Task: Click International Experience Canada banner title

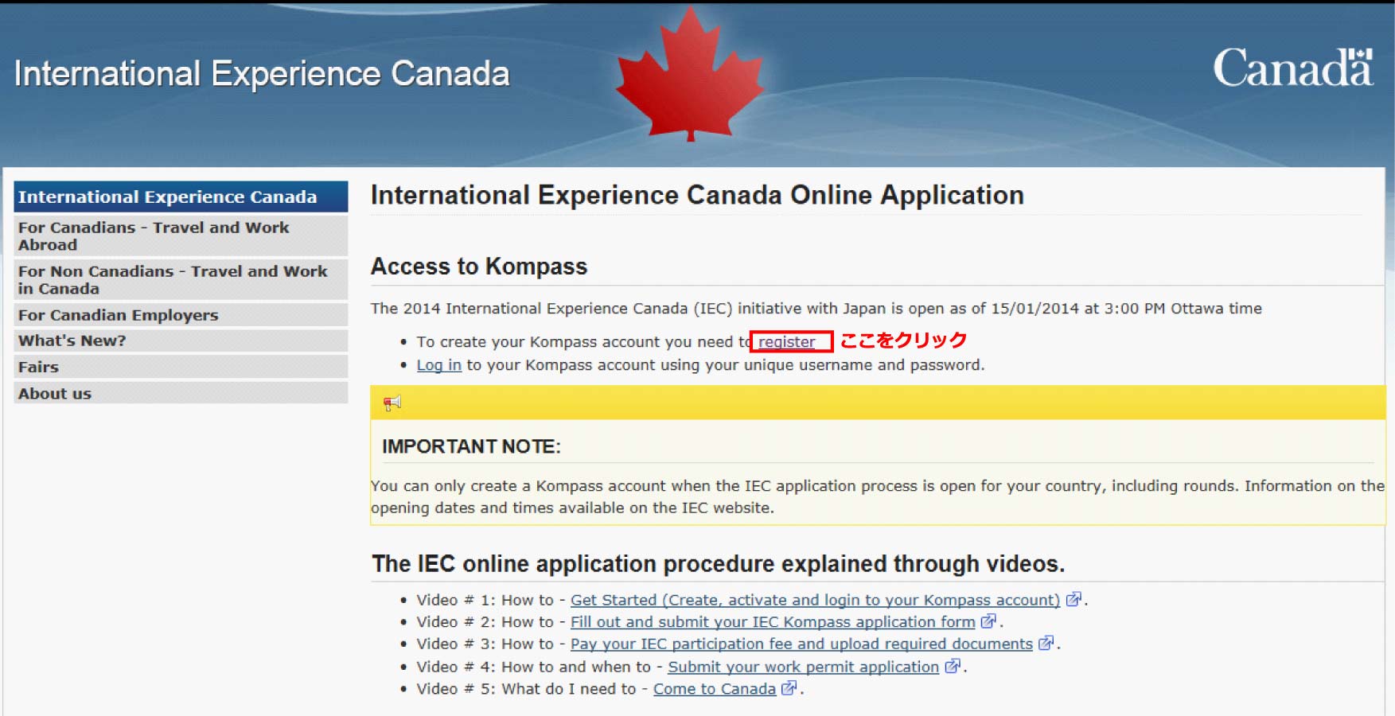Action: click(262, 74)
